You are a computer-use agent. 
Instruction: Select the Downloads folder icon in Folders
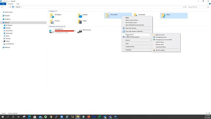tap(135, 15)
